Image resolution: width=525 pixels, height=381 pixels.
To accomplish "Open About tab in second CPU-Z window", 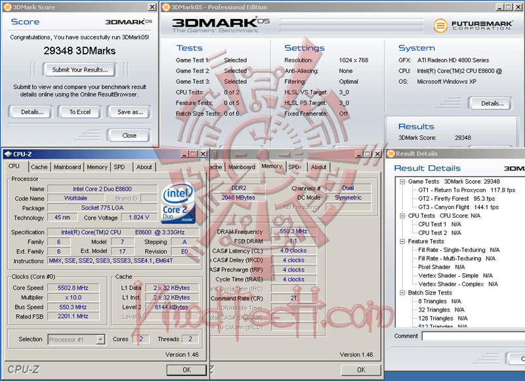I will pos(318,167).
